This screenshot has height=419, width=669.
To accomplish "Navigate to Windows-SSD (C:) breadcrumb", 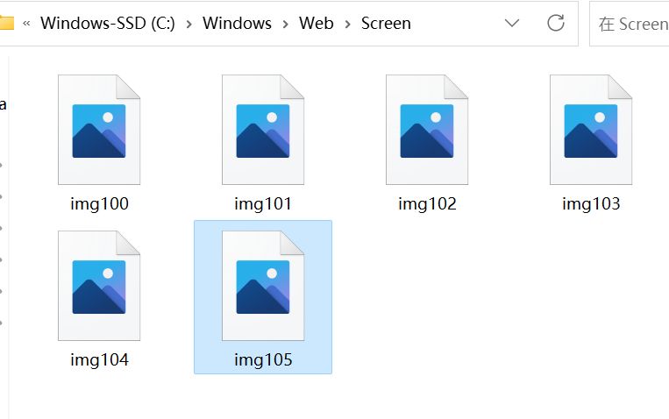I will pyautogui.click(x=108, y=23).
